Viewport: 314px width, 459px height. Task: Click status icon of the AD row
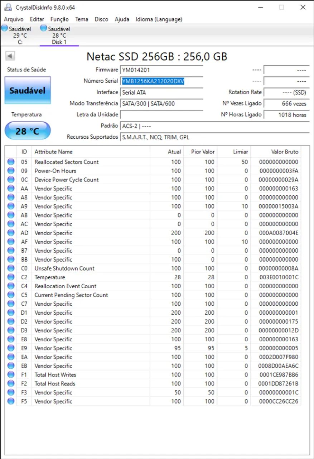pyautogui.click(x=11, y=233)
